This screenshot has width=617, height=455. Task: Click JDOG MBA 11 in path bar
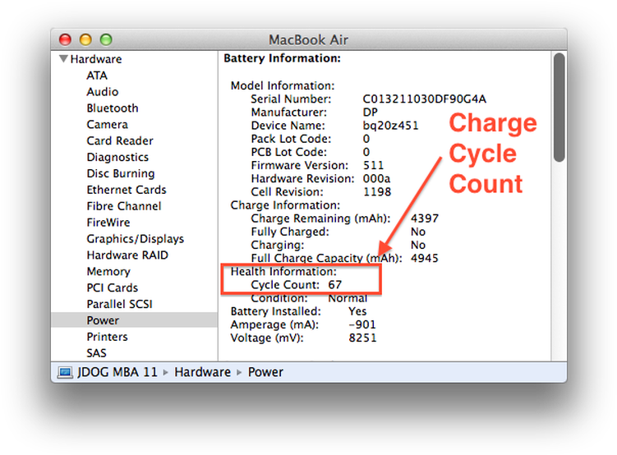(117, 372)
